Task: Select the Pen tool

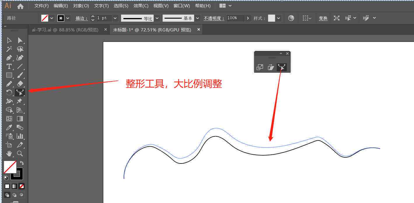Action: (x=9, y=58)
